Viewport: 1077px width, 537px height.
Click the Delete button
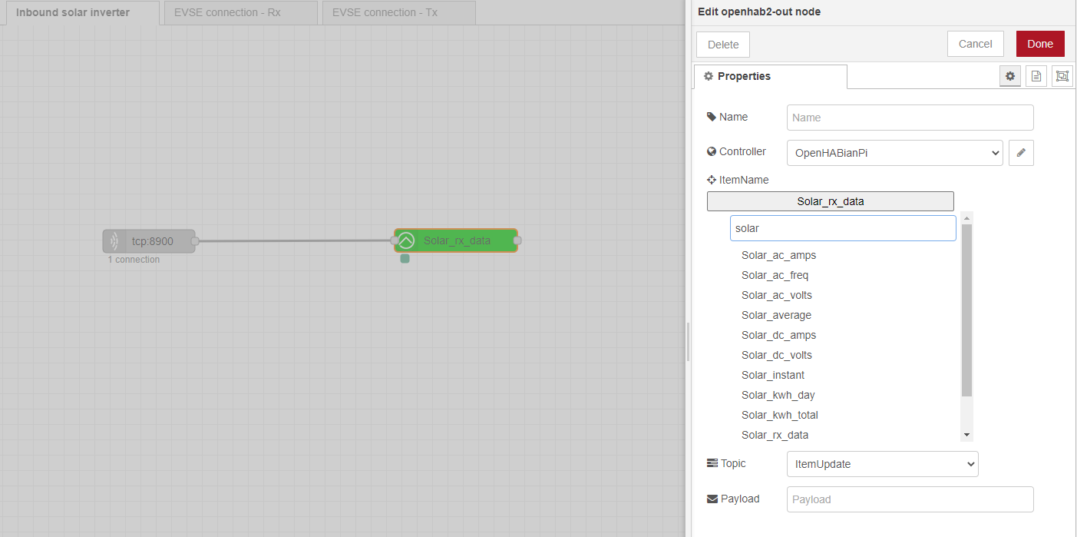[723, 45]
